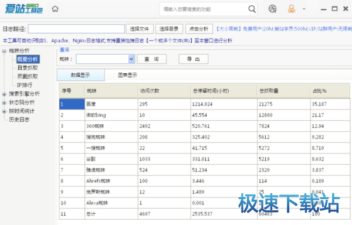Open the orange user account icon

[292, 9]
